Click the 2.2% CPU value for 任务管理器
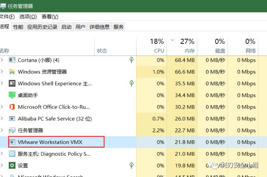This screenshot has width=267, height=177. 158,130
